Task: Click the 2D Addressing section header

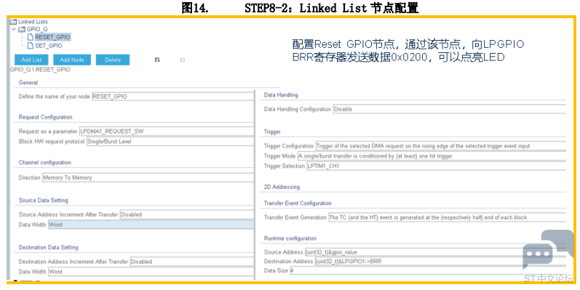Action: 282,187
